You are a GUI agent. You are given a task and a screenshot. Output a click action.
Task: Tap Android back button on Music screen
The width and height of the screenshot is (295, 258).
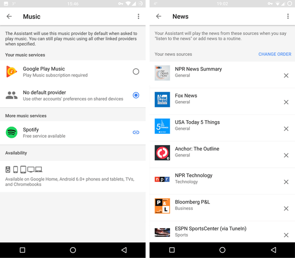[x=124, y=250]
